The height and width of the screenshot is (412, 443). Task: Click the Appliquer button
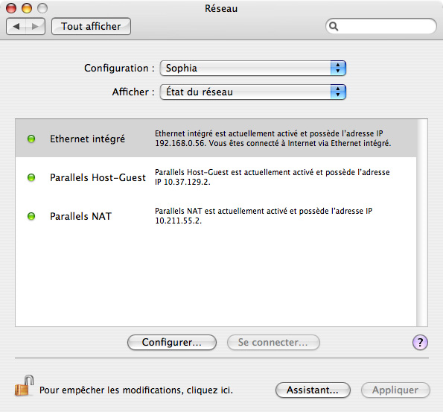(x=395, y=390)
